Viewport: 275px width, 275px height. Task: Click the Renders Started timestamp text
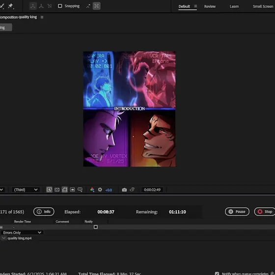coord(33,274)
